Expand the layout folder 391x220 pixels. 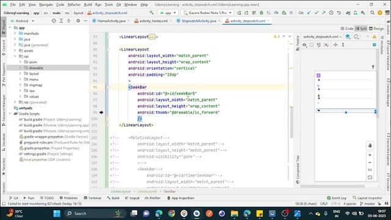coord(20,73)
